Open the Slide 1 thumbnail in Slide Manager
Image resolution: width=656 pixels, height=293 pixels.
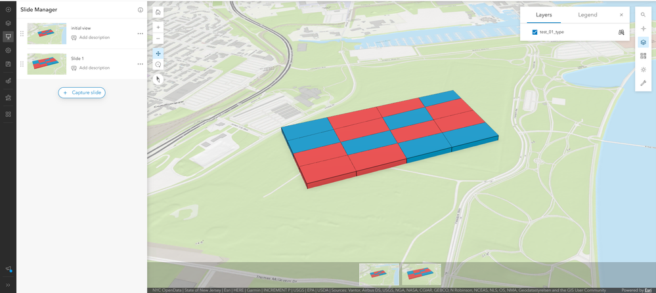pos(47,64)
